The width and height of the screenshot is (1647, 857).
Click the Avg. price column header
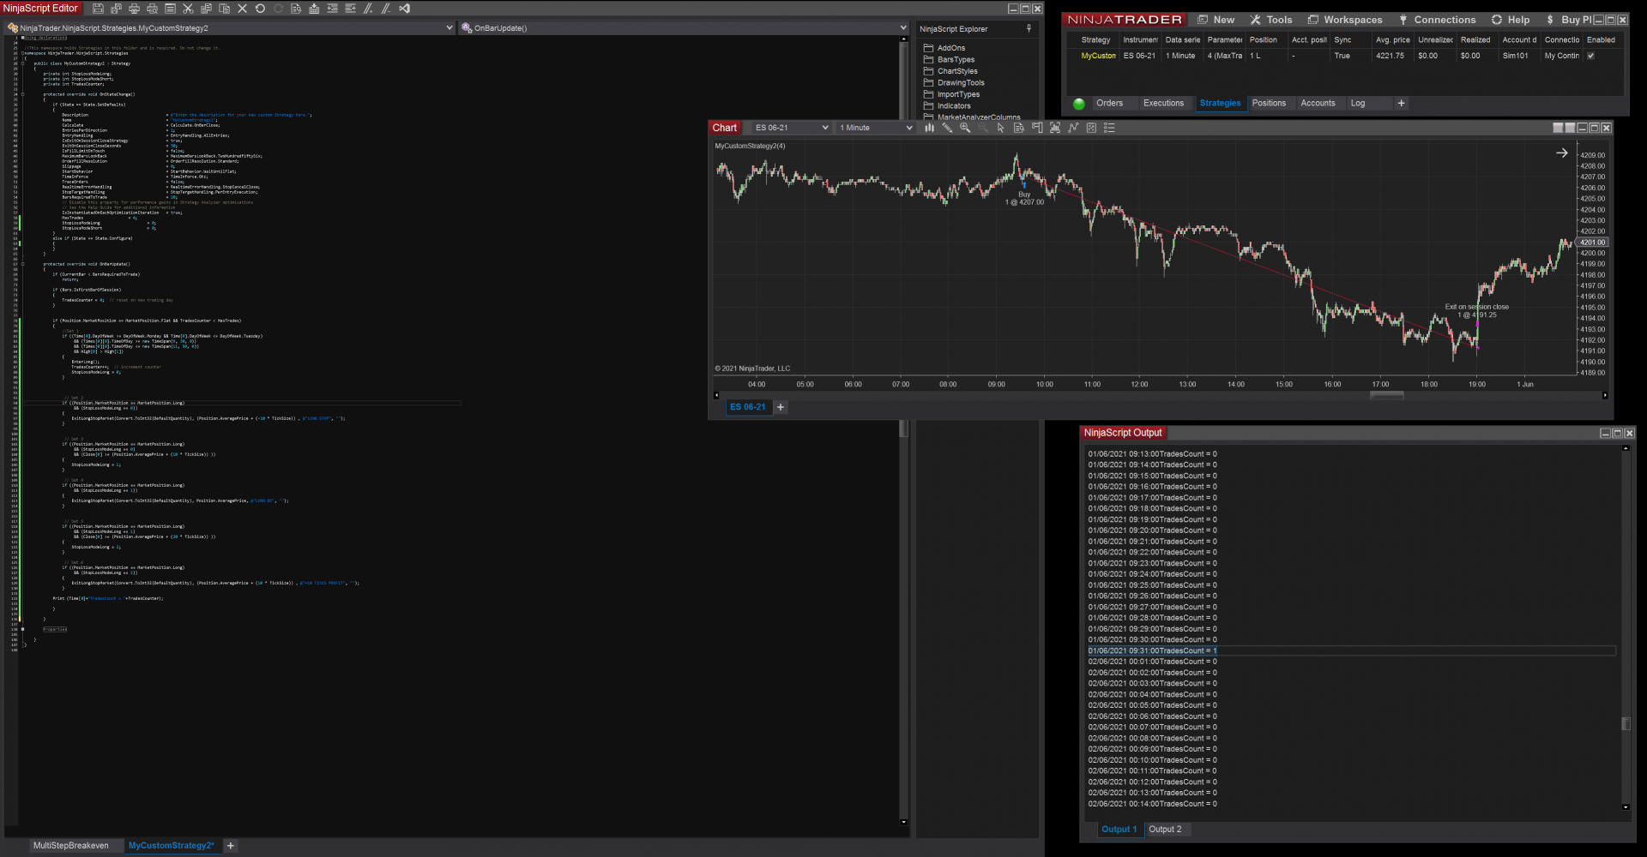click(1392, 40)
